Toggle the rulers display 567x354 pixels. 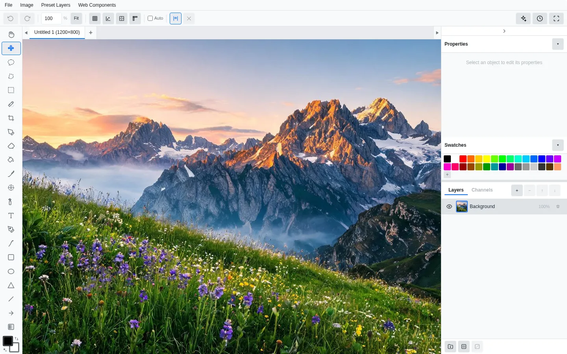135,18
